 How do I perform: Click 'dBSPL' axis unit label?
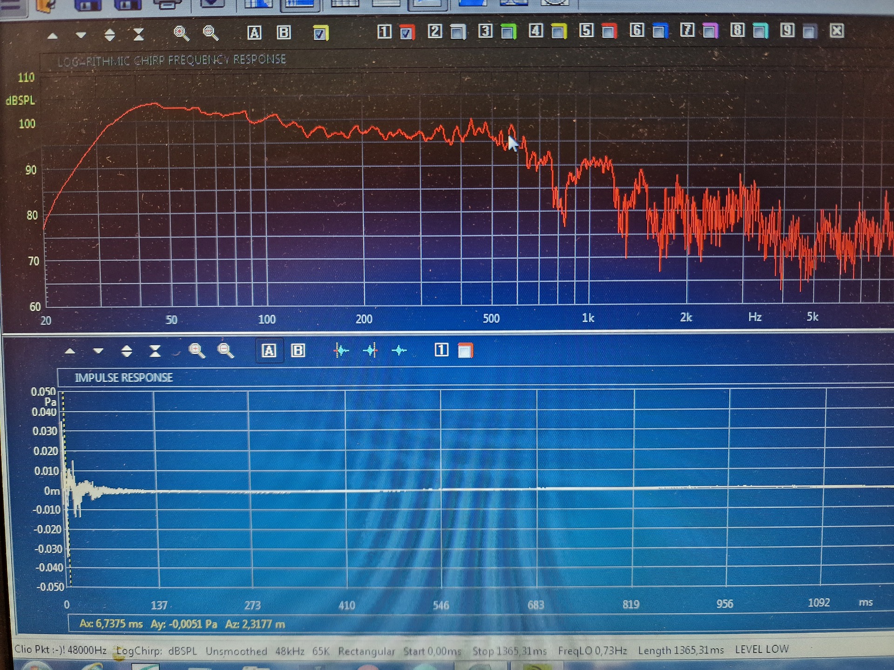point(20,100)
